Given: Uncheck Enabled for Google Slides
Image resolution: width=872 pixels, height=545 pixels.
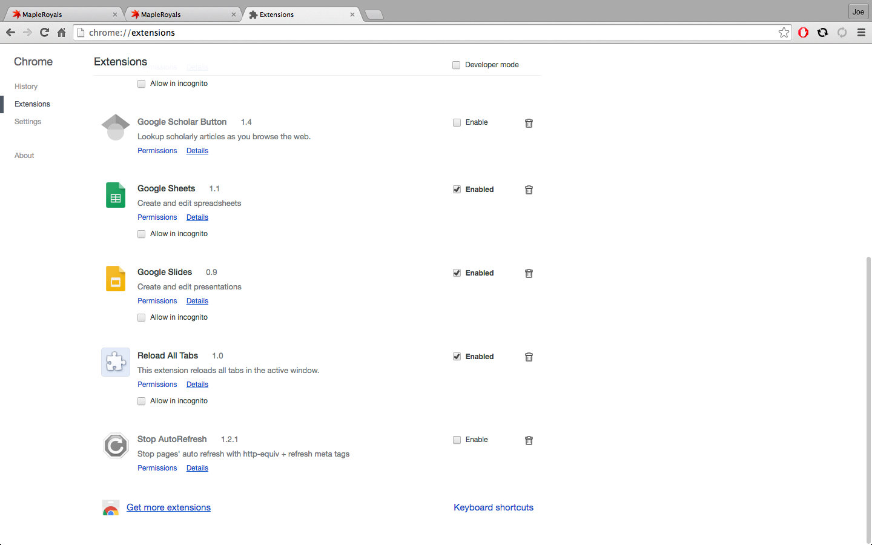Looking at the screenshot, I should [x=457, y=273].
